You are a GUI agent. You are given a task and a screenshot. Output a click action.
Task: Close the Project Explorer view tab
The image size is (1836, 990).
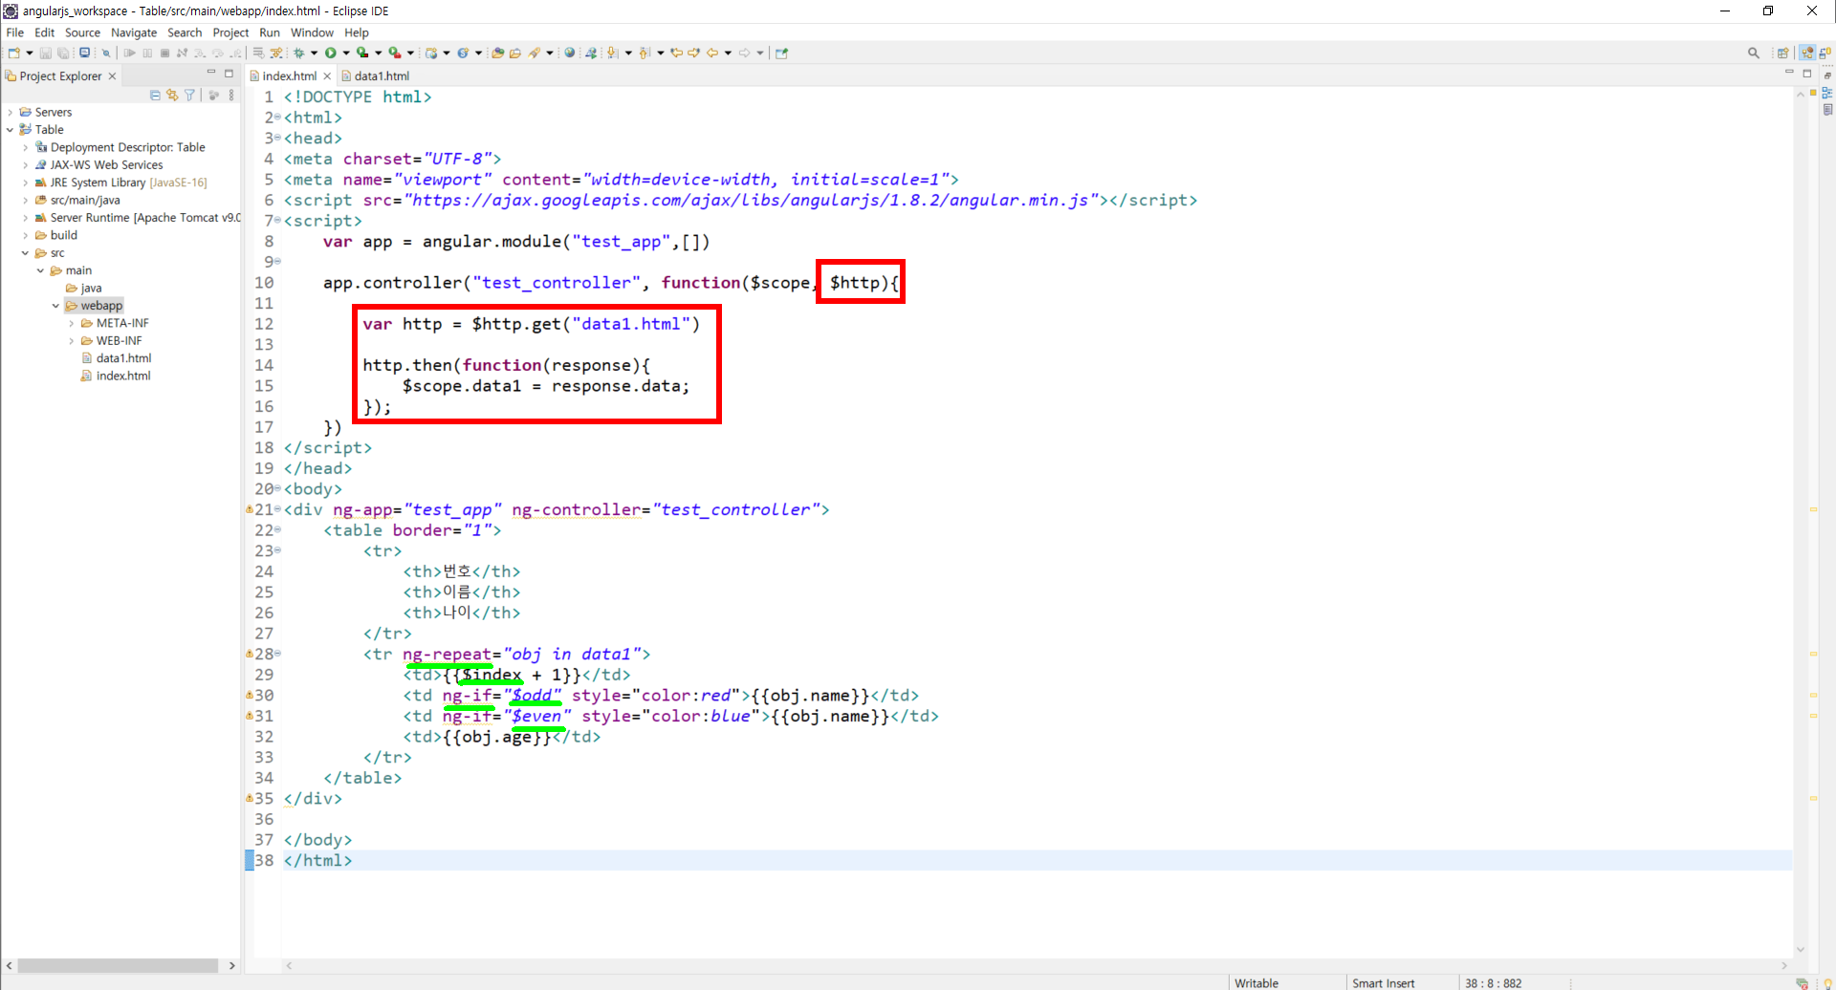112,75
